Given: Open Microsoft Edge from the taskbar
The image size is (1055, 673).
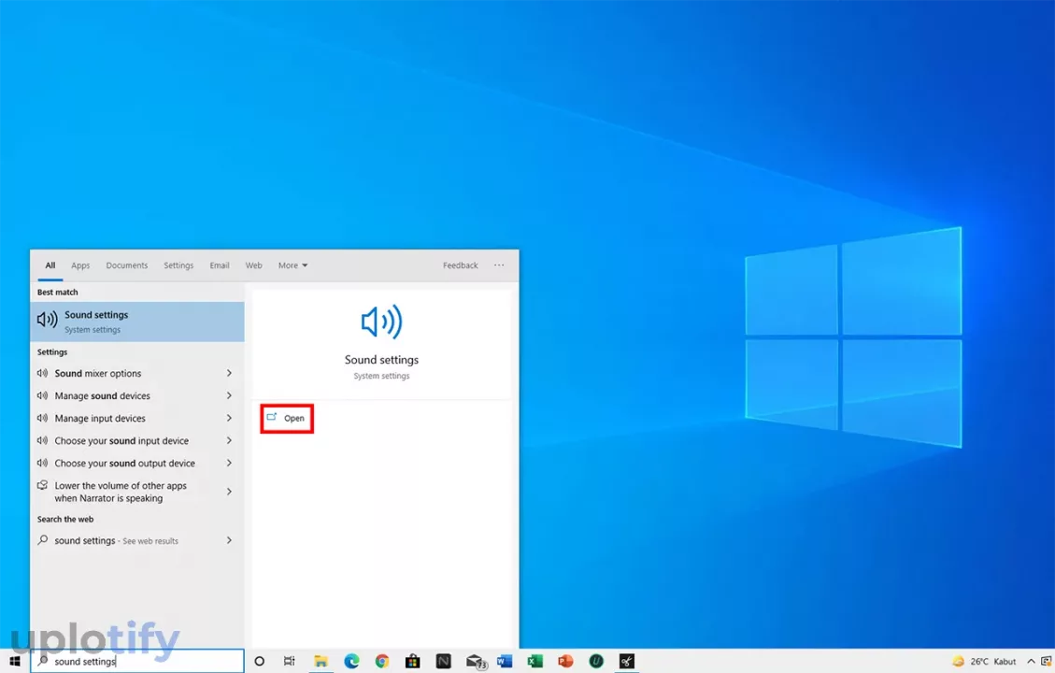Looking at the screenshot, I should tap(351, 661).
